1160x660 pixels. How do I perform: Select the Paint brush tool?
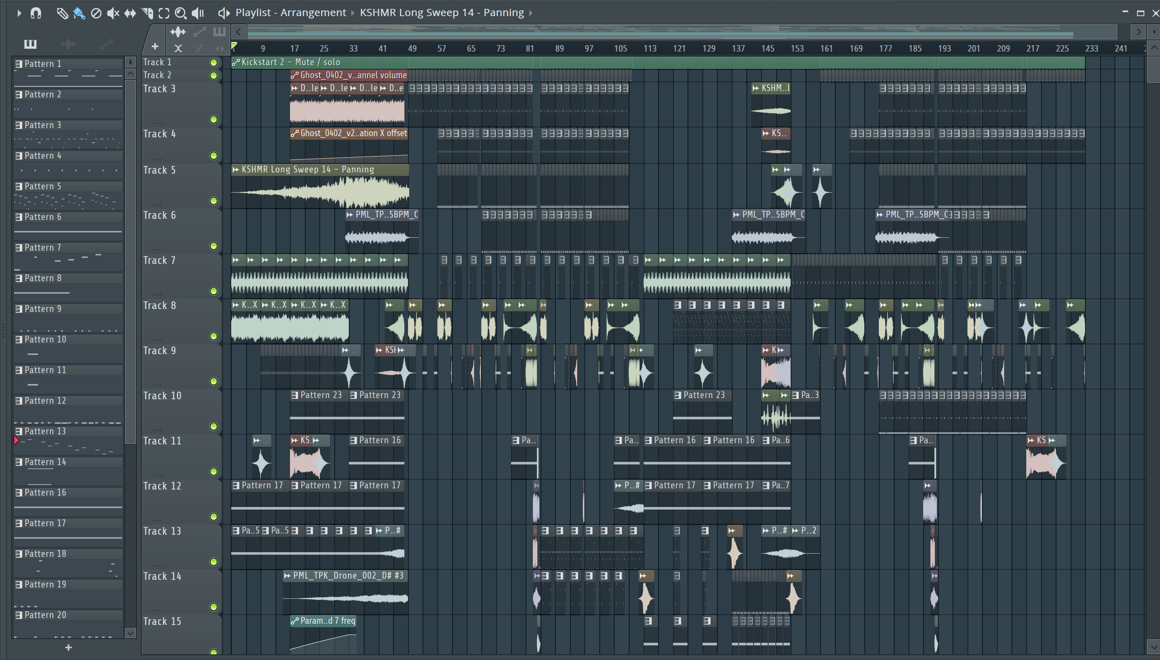coord(79,13)
